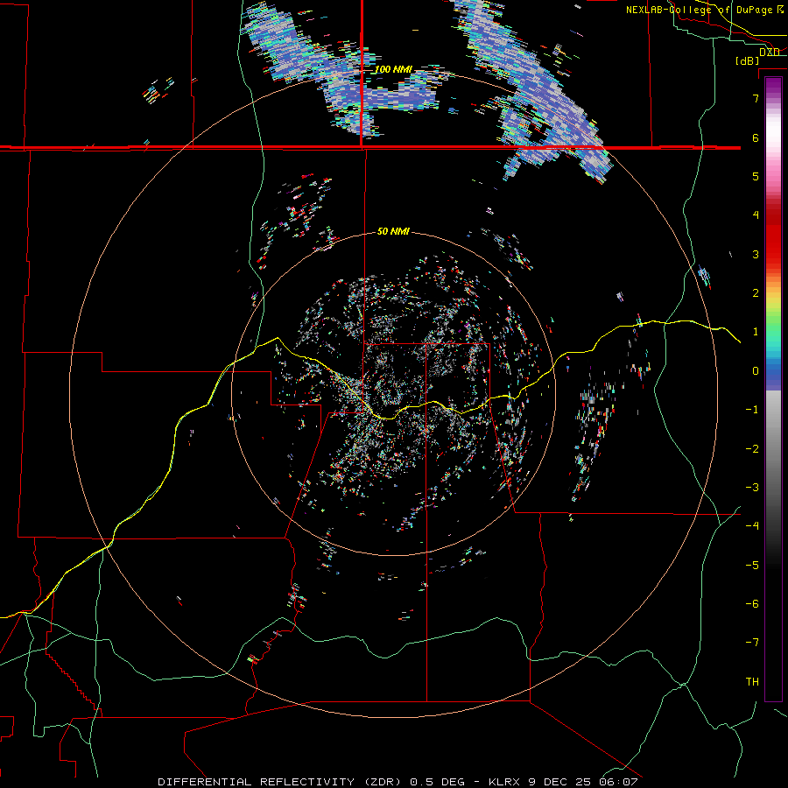Click the positive 7 value on the legend
This screenshot has height=788, width=788.
coord(756,98)
